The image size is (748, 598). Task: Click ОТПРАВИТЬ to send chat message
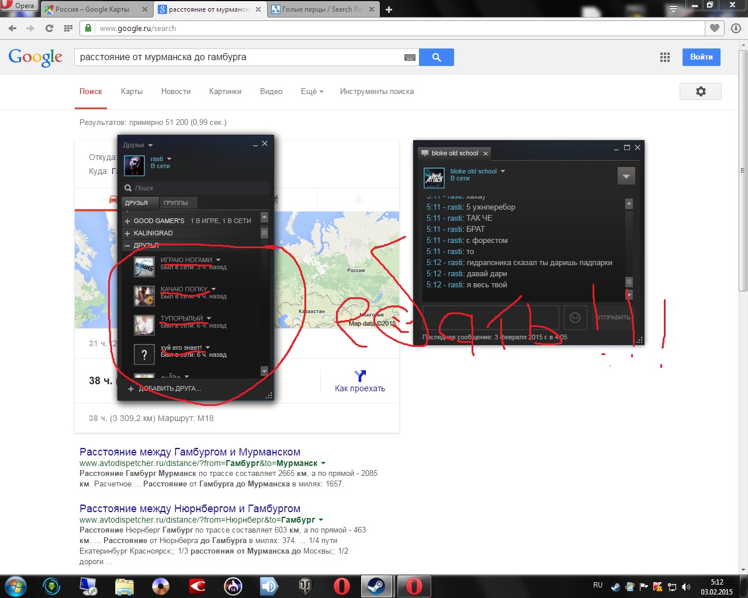(x=613, y=317)
